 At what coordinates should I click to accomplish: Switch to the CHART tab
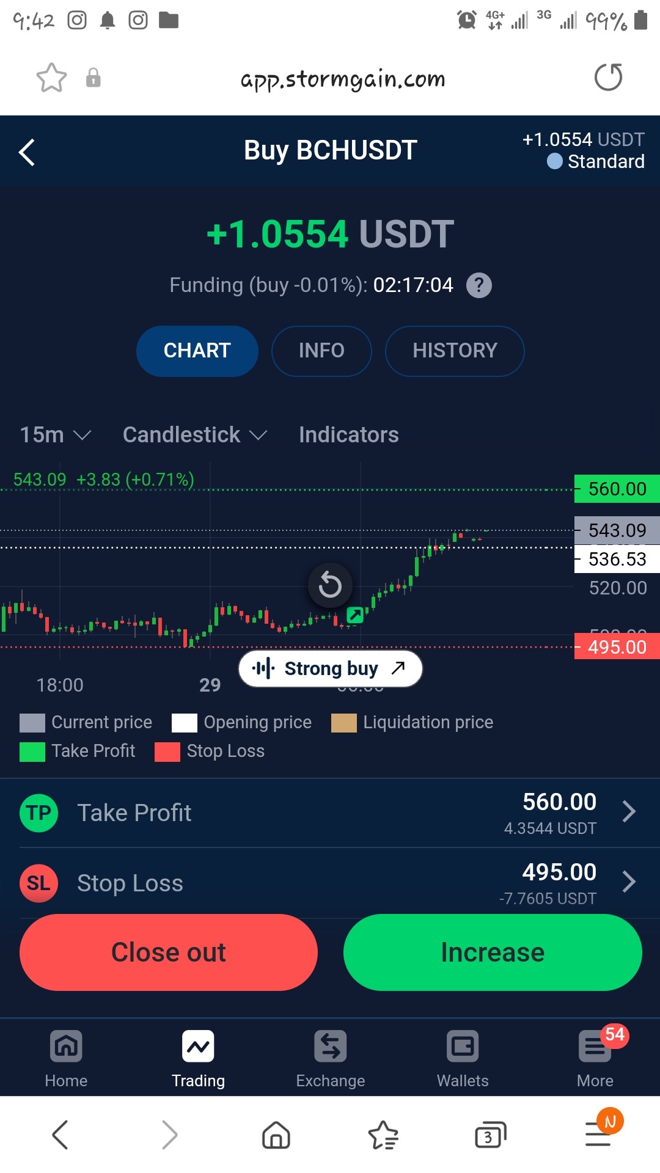(x=197, y=351)
